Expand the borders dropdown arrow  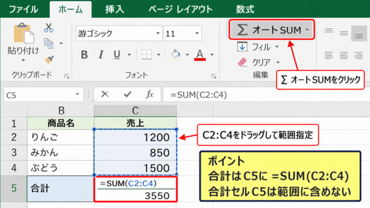coord(158,55)
